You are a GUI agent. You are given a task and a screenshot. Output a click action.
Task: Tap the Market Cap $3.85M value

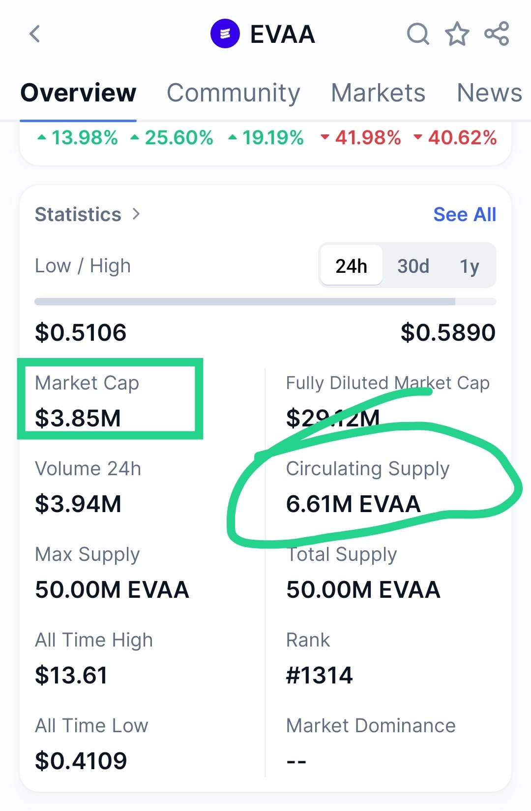[78, 418]
